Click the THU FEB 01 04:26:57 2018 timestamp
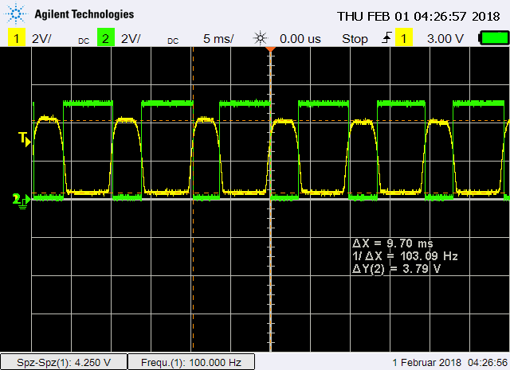The width and height of the screenshot is (510, 370). pos(418,16)
